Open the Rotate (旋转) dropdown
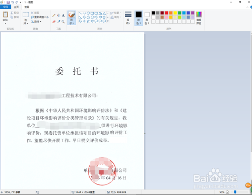 pos(36,22)
